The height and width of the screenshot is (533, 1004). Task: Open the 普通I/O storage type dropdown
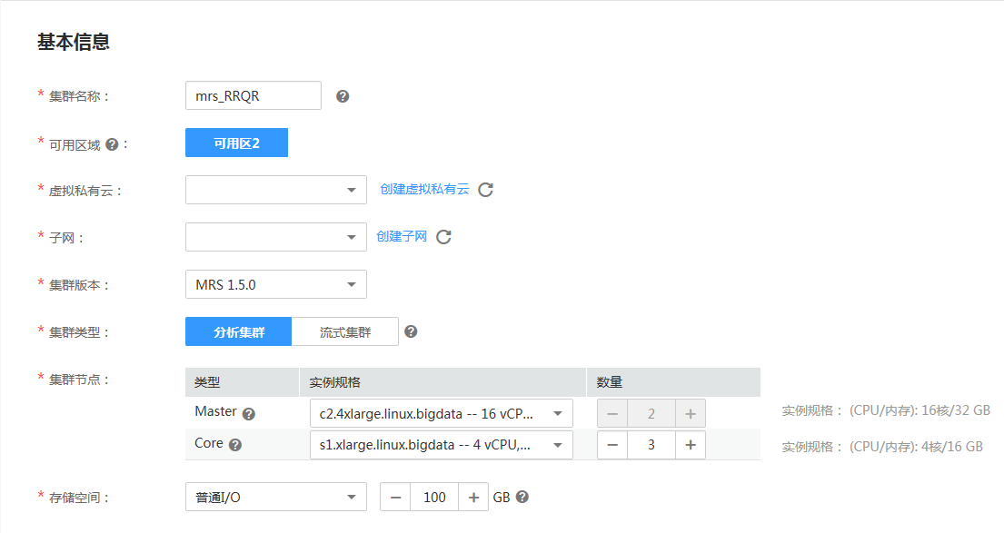click(x=276, y=497)
